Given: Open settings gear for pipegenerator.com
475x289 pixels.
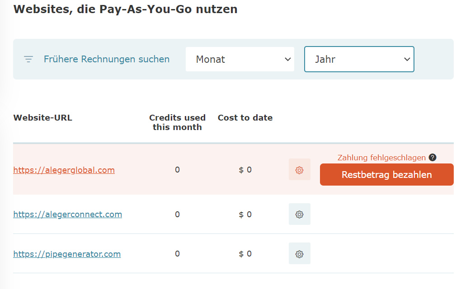Looking at the screenshot, I should 299,254.
